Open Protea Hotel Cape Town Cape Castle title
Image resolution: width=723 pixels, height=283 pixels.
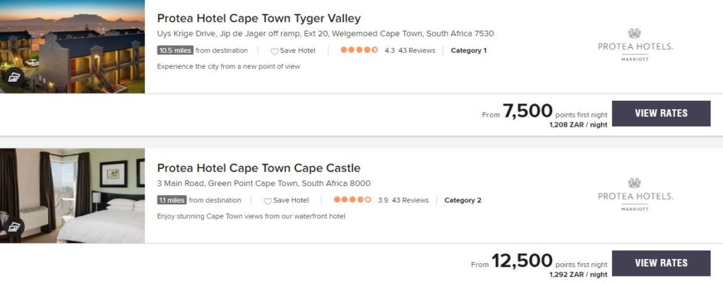click(x=258, y=168)
